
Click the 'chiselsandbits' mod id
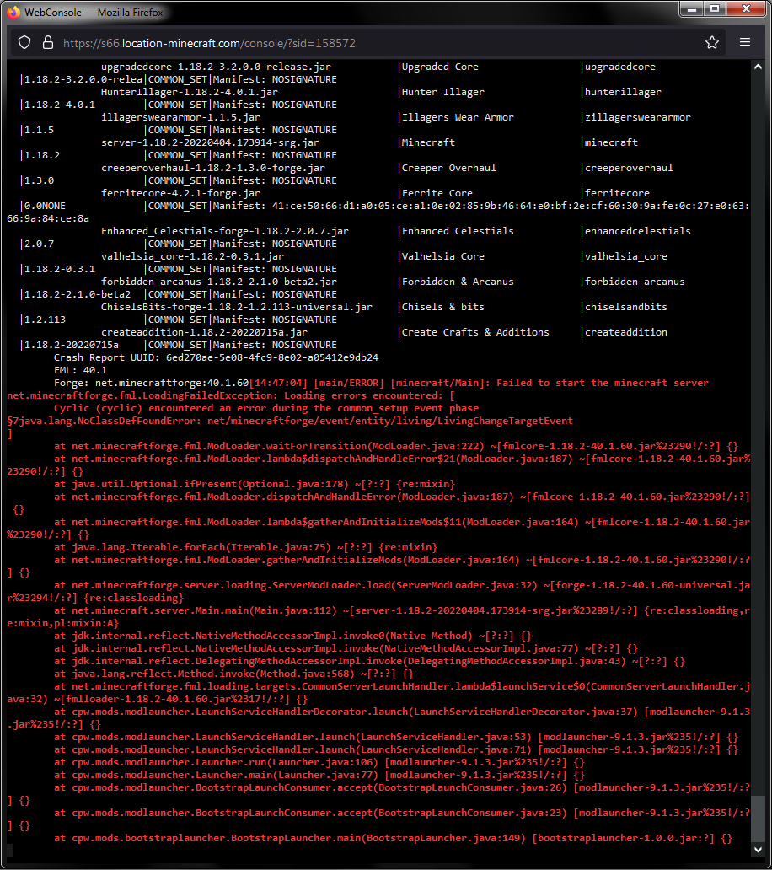tap(626, 307)
